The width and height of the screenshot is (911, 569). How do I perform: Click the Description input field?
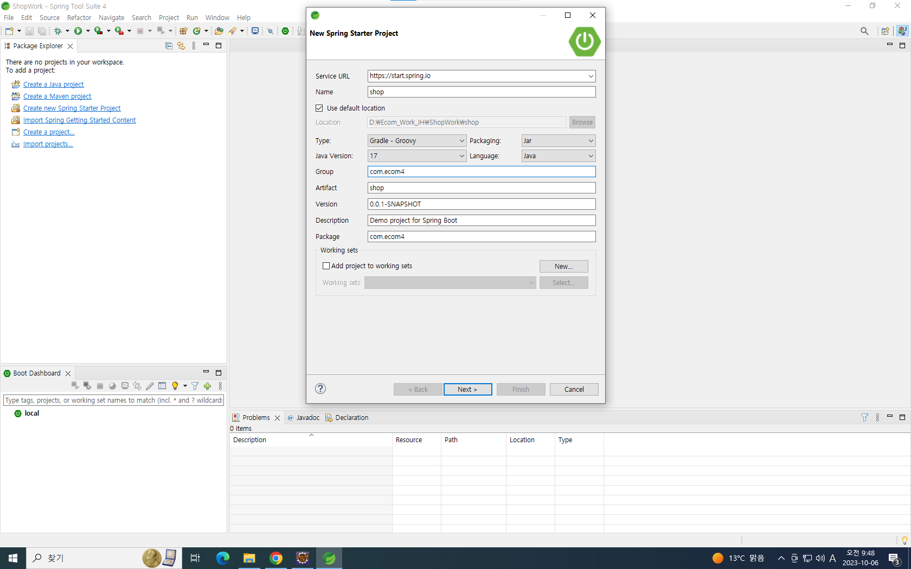482,221
